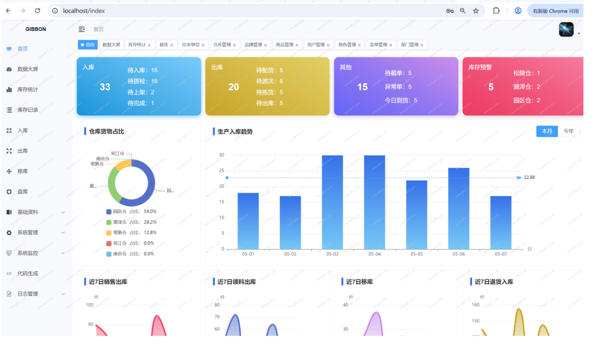597x344 pixels.
Task: Open the 首页 home sidebar icon
Action: click(9, 49)
